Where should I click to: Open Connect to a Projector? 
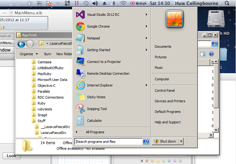point(104,62)
